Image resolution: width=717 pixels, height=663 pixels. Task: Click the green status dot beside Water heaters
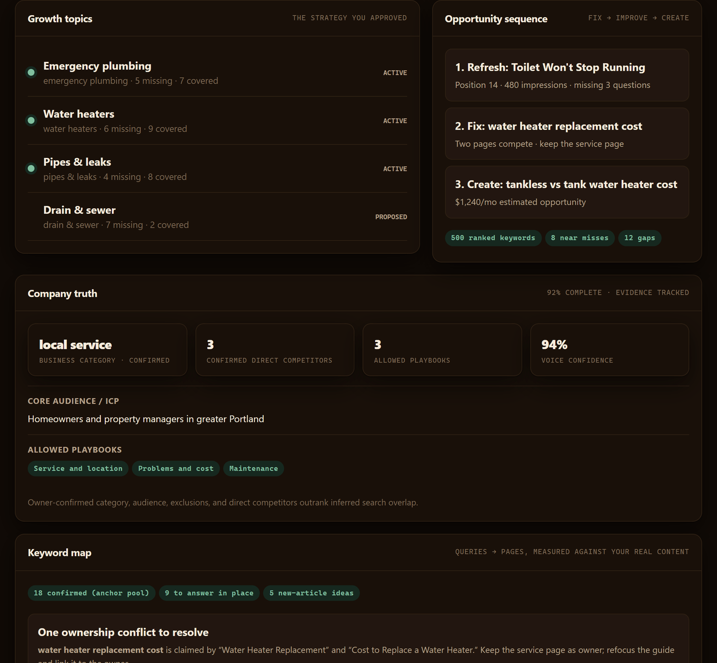click(x=31, y=120)
